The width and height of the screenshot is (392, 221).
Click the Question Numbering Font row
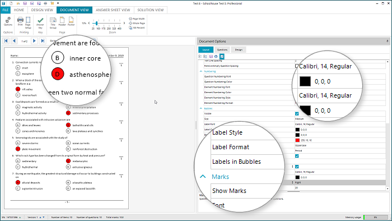pyautogui.click(x=295, y=76)
